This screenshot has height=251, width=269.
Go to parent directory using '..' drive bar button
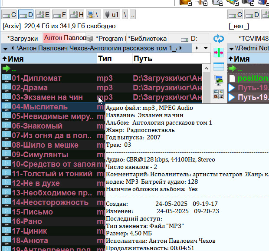click(x=132, y=15)
